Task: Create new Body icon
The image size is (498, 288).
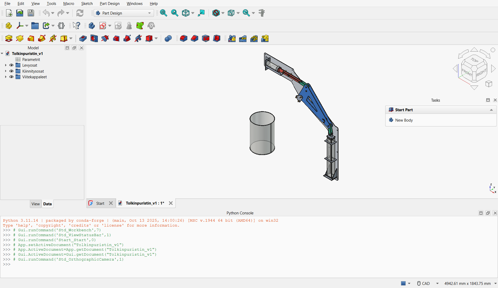Action: [x=92, y=26]
